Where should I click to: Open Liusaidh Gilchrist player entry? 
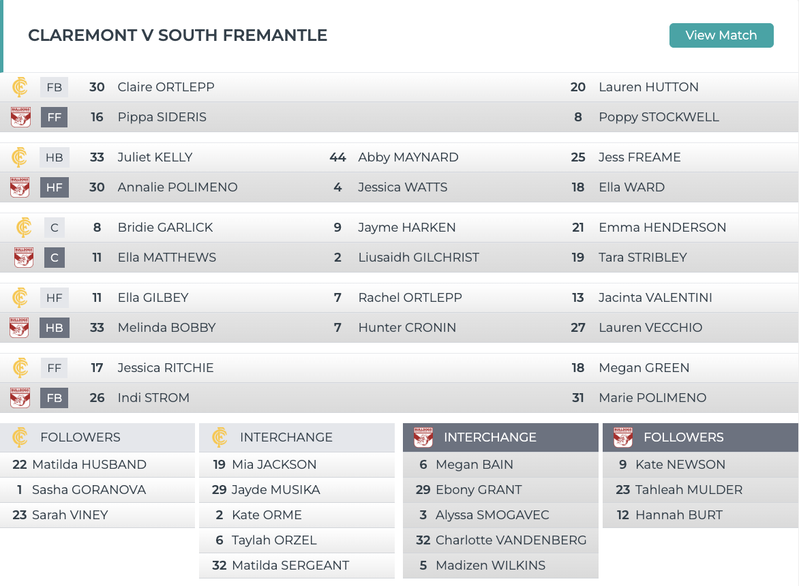point(418,258)
